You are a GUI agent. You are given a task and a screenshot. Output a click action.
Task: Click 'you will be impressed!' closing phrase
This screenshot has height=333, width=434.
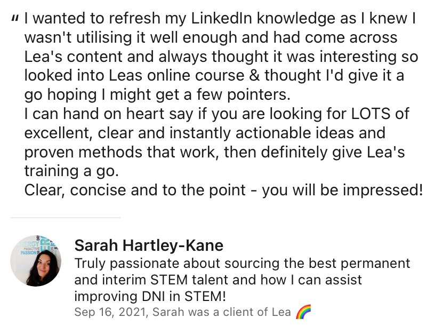(342, 191)
